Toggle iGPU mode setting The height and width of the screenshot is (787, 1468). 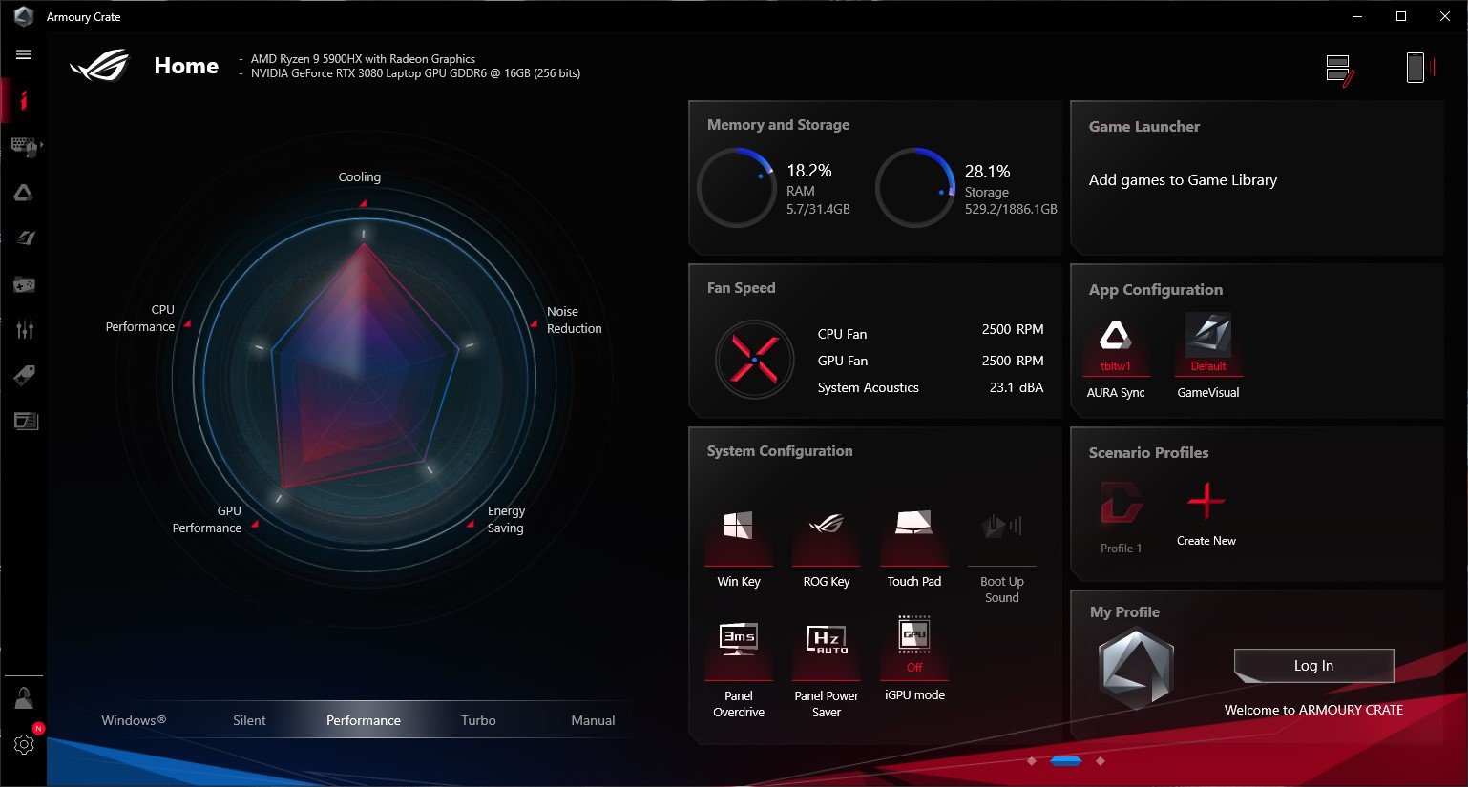coord(914,660)
